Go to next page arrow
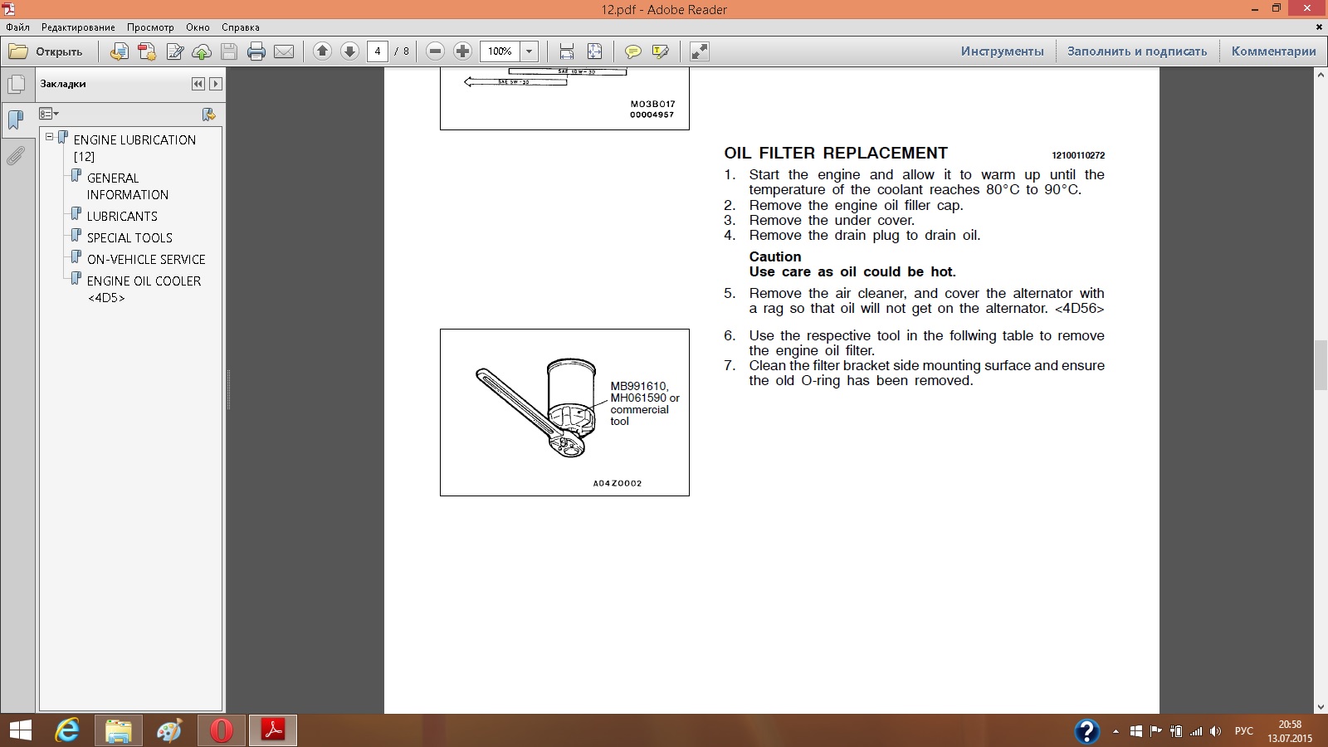This screenshot has width=1328, height=747. pyautogui.click(x=349, y=51)
